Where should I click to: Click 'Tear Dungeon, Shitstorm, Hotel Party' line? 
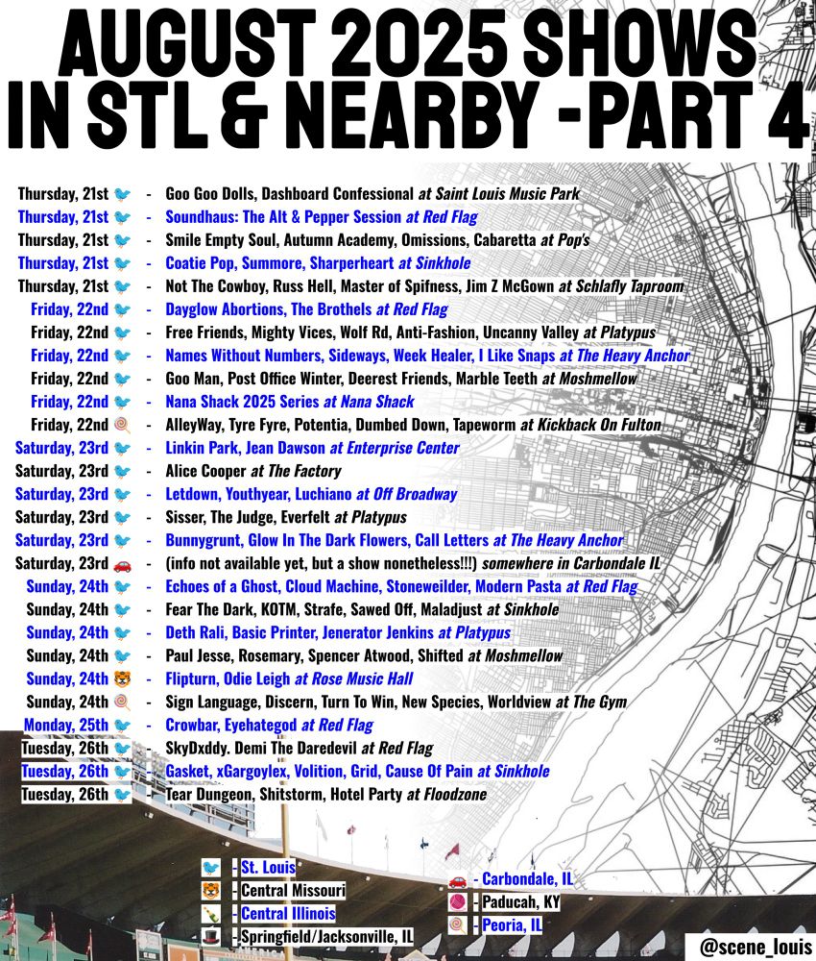(326, 795)
